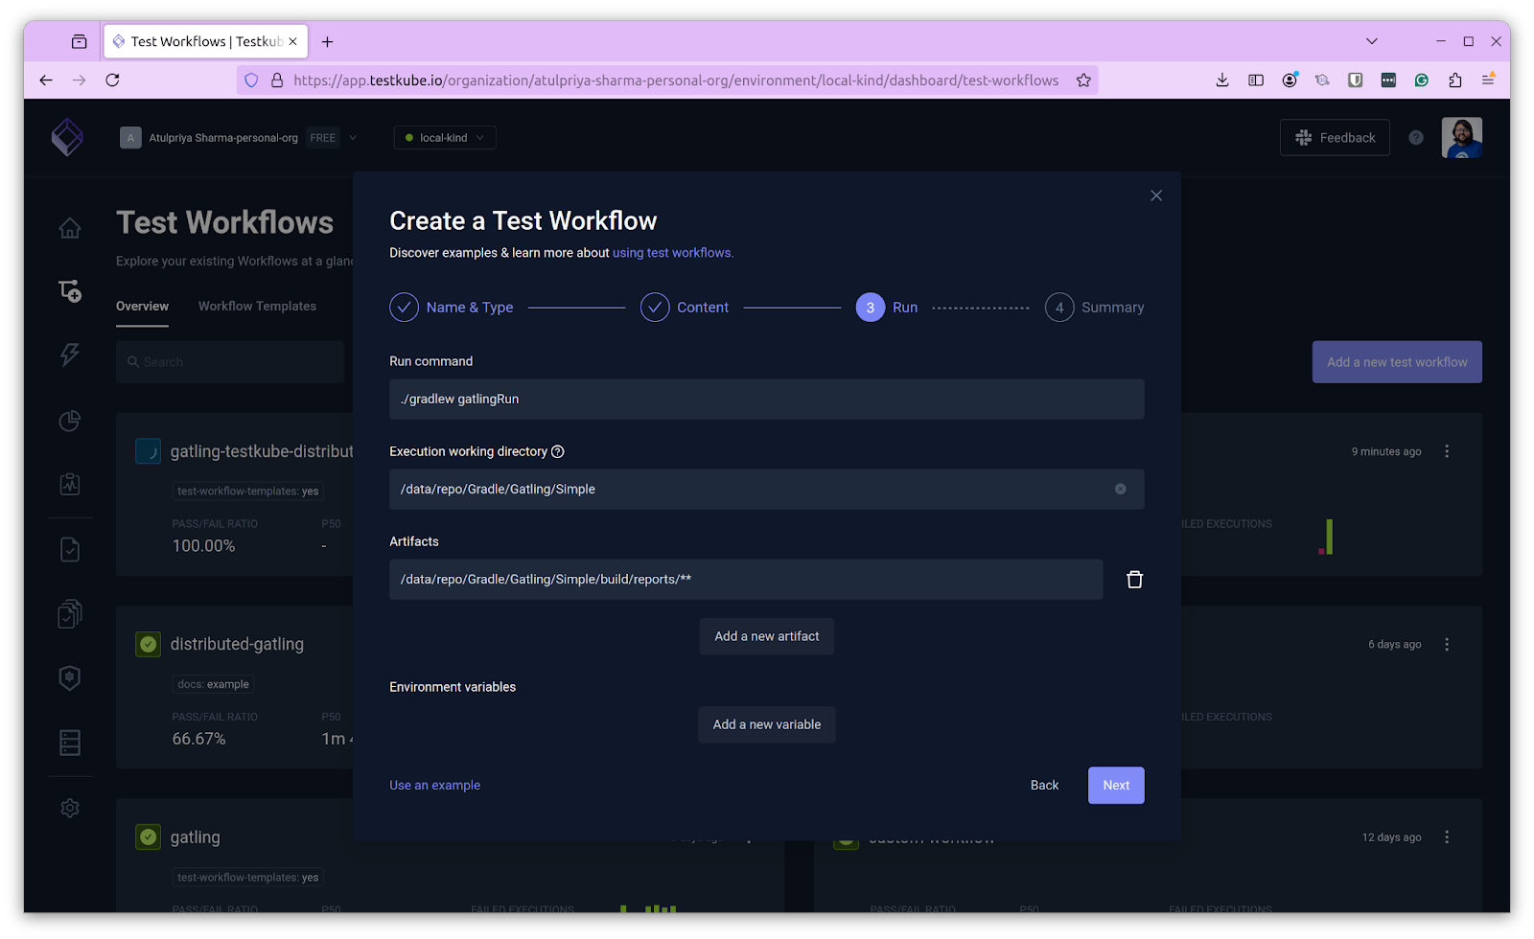Click the Feedback button
The image size is (1534, 939).
click(x=1335, y=138)
